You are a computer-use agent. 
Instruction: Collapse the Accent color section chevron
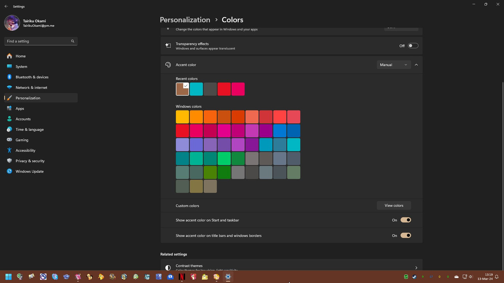416,65
